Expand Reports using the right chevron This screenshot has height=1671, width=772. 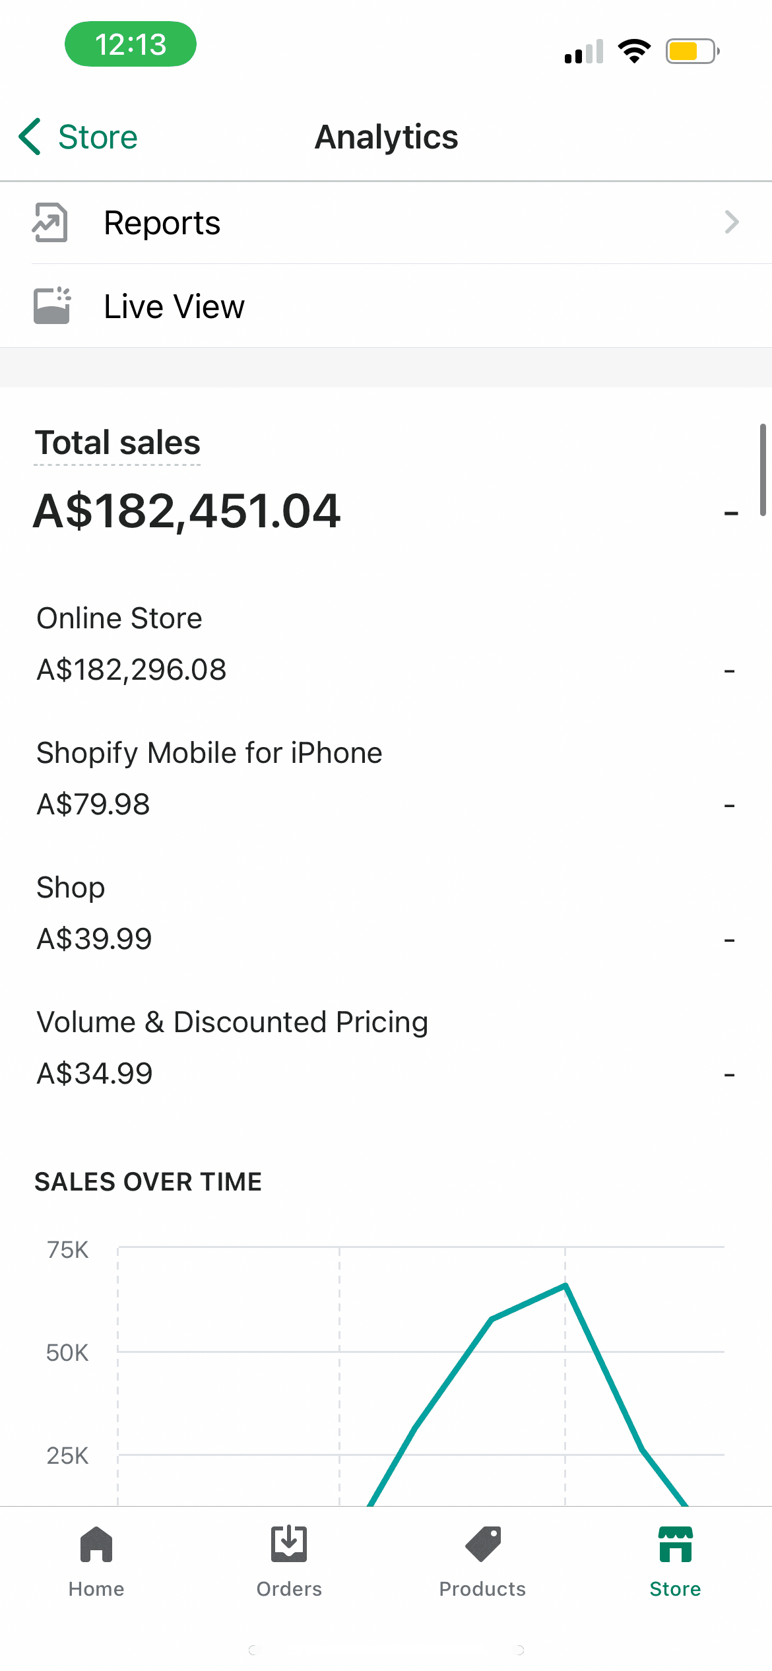click(x=731, y=222)
